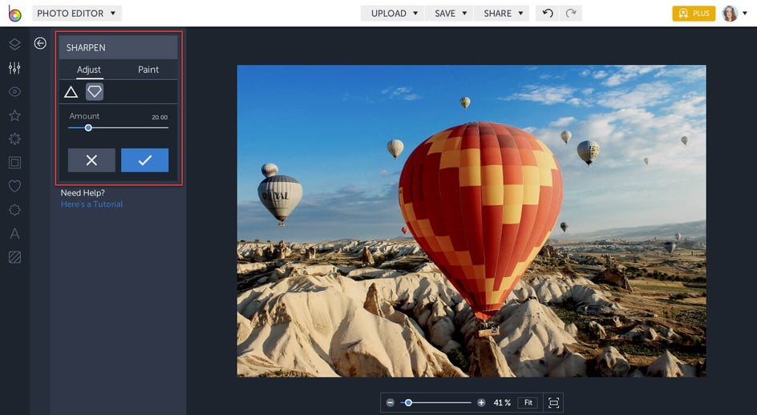Open the Touch Up eye icon

pos(14,92)
